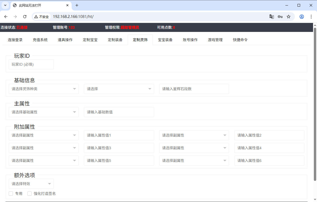Open the 请选择特效 dropdown

[31, 184]
